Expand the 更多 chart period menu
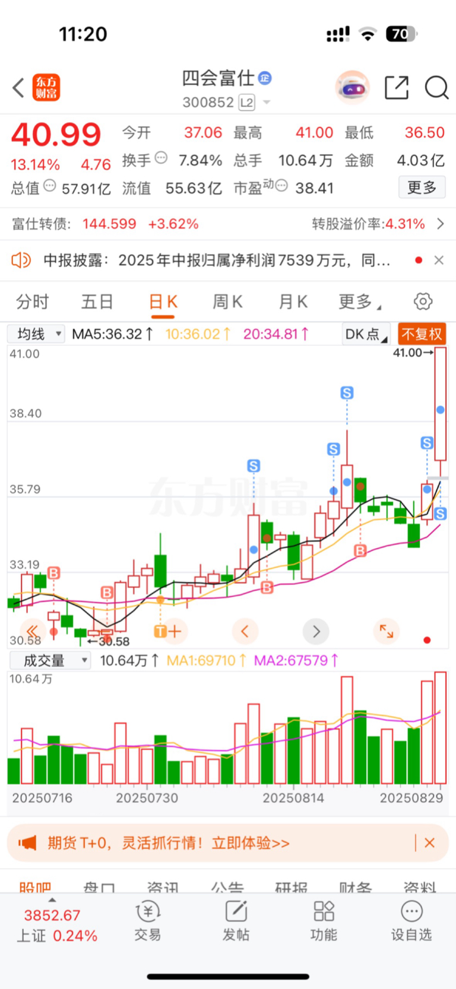Image resolution: width=456 pixels, height=989 pixels. [360, 302]
